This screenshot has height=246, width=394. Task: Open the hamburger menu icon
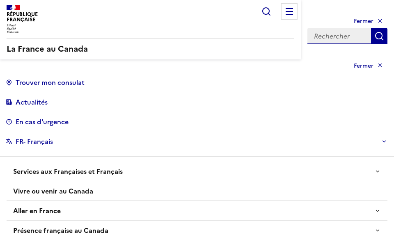point(289,11)
